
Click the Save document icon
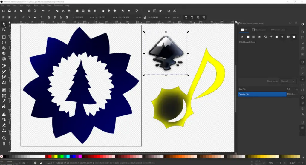coord(15,11)
